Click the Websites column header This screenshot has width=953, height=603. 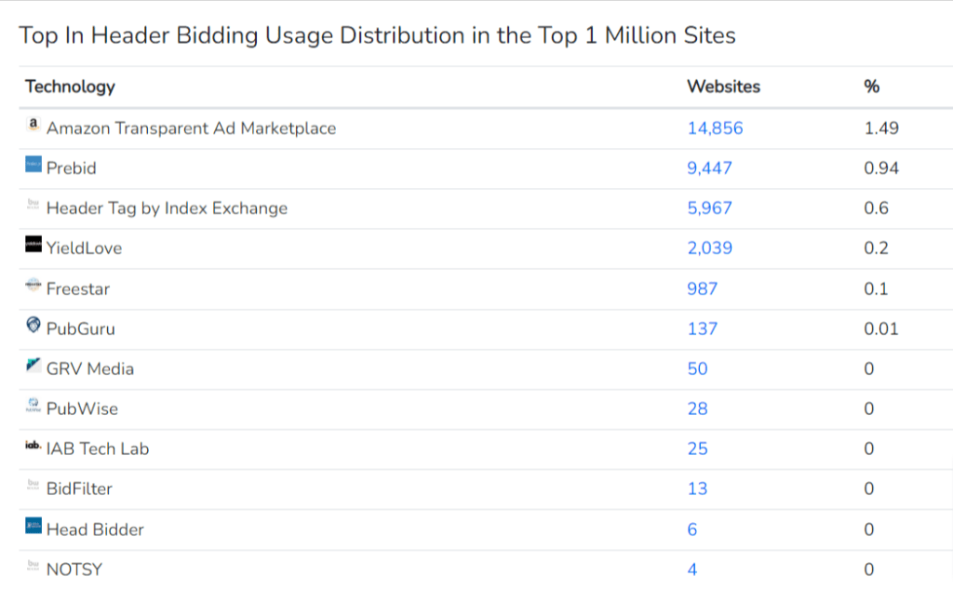pos(723,87)
